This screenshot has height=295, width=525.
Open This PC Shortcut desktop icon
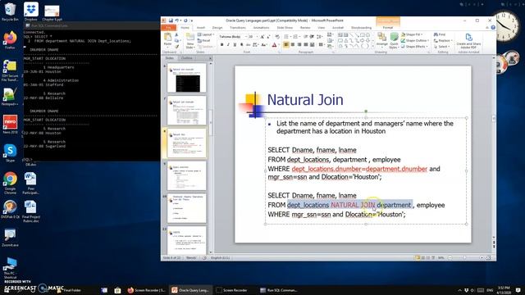tap(10, 268)
